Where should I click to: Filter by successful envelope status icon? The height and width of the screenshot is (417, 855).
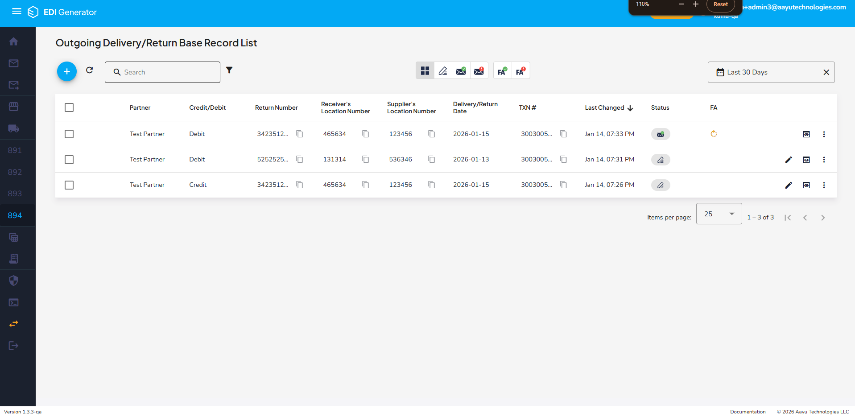461,70
